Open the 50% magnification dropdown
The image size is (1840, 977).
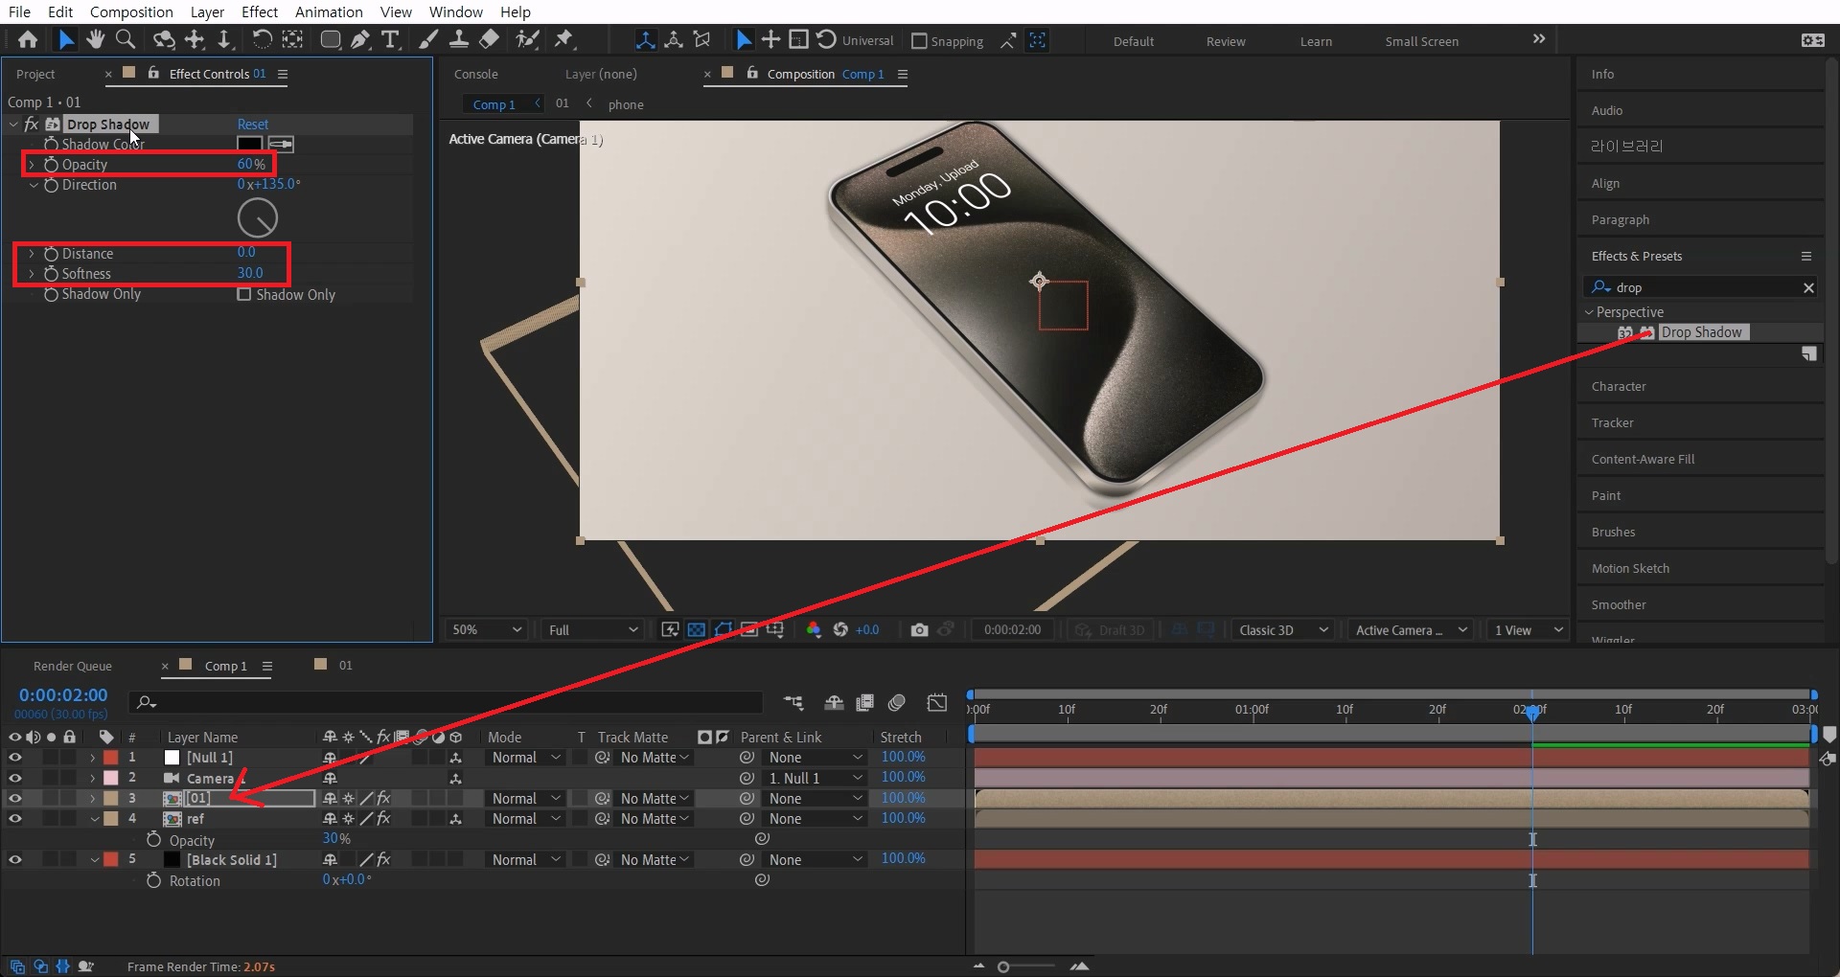[x=487, y=629]
